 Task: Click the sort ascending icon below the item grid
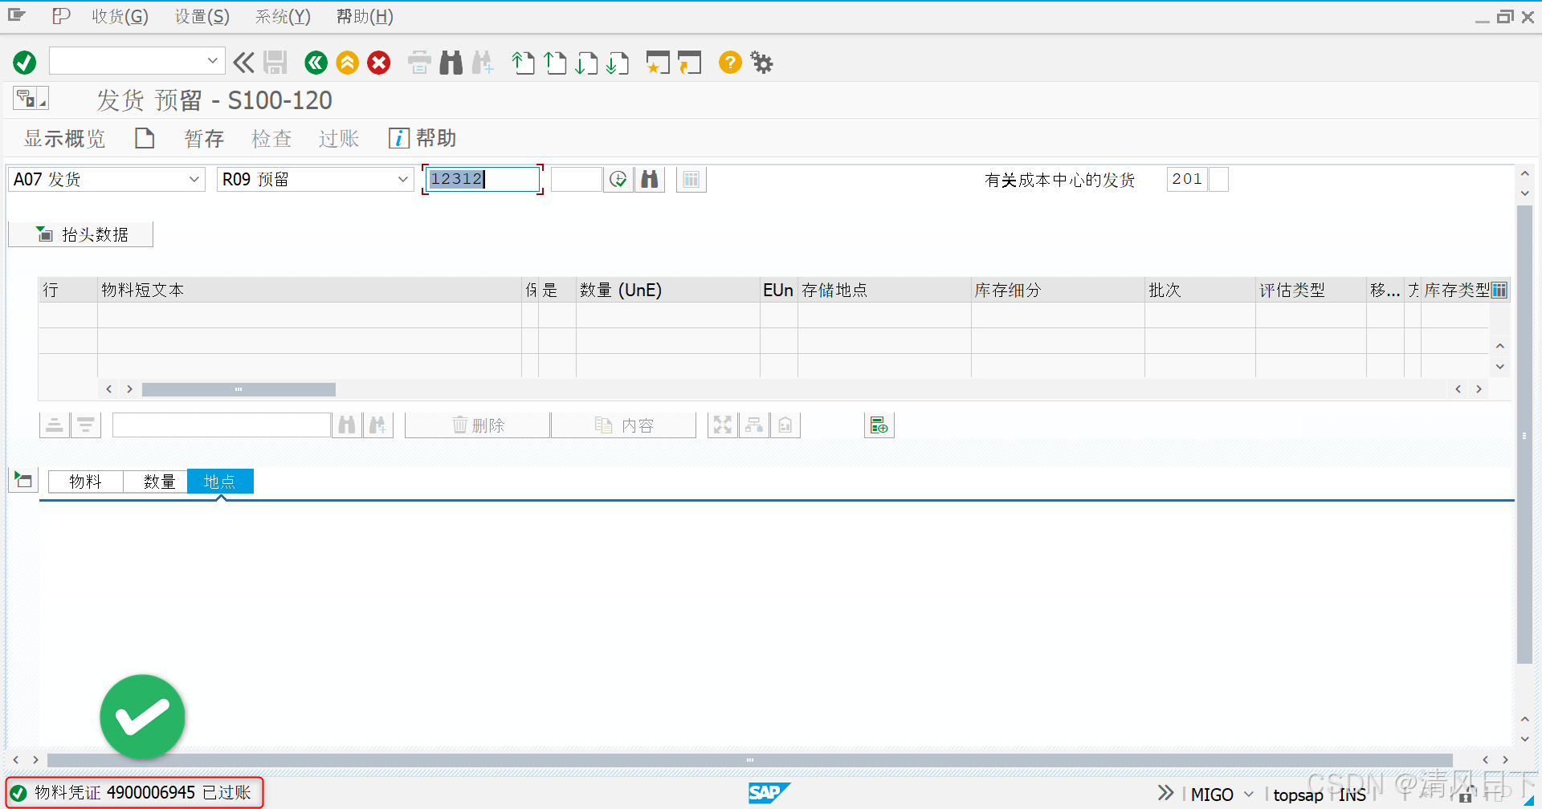pyautogui.click(x=54, y=425)
